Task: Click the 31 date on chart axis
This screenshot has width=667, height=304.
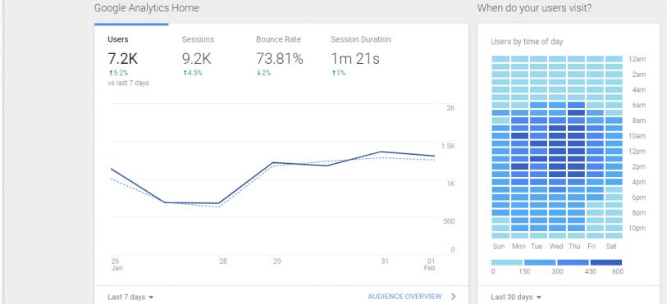Action: (385, 261)
